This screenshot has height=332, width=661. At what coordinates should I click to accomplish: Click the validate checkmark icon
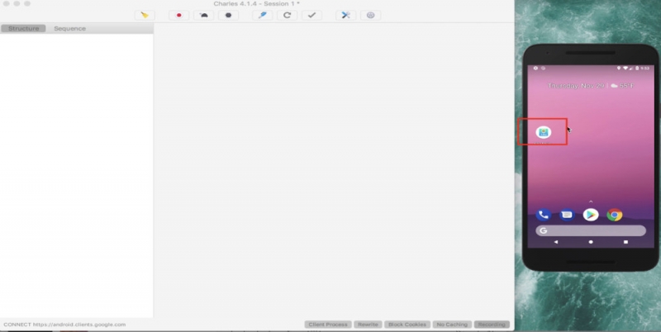click(312, 15)
